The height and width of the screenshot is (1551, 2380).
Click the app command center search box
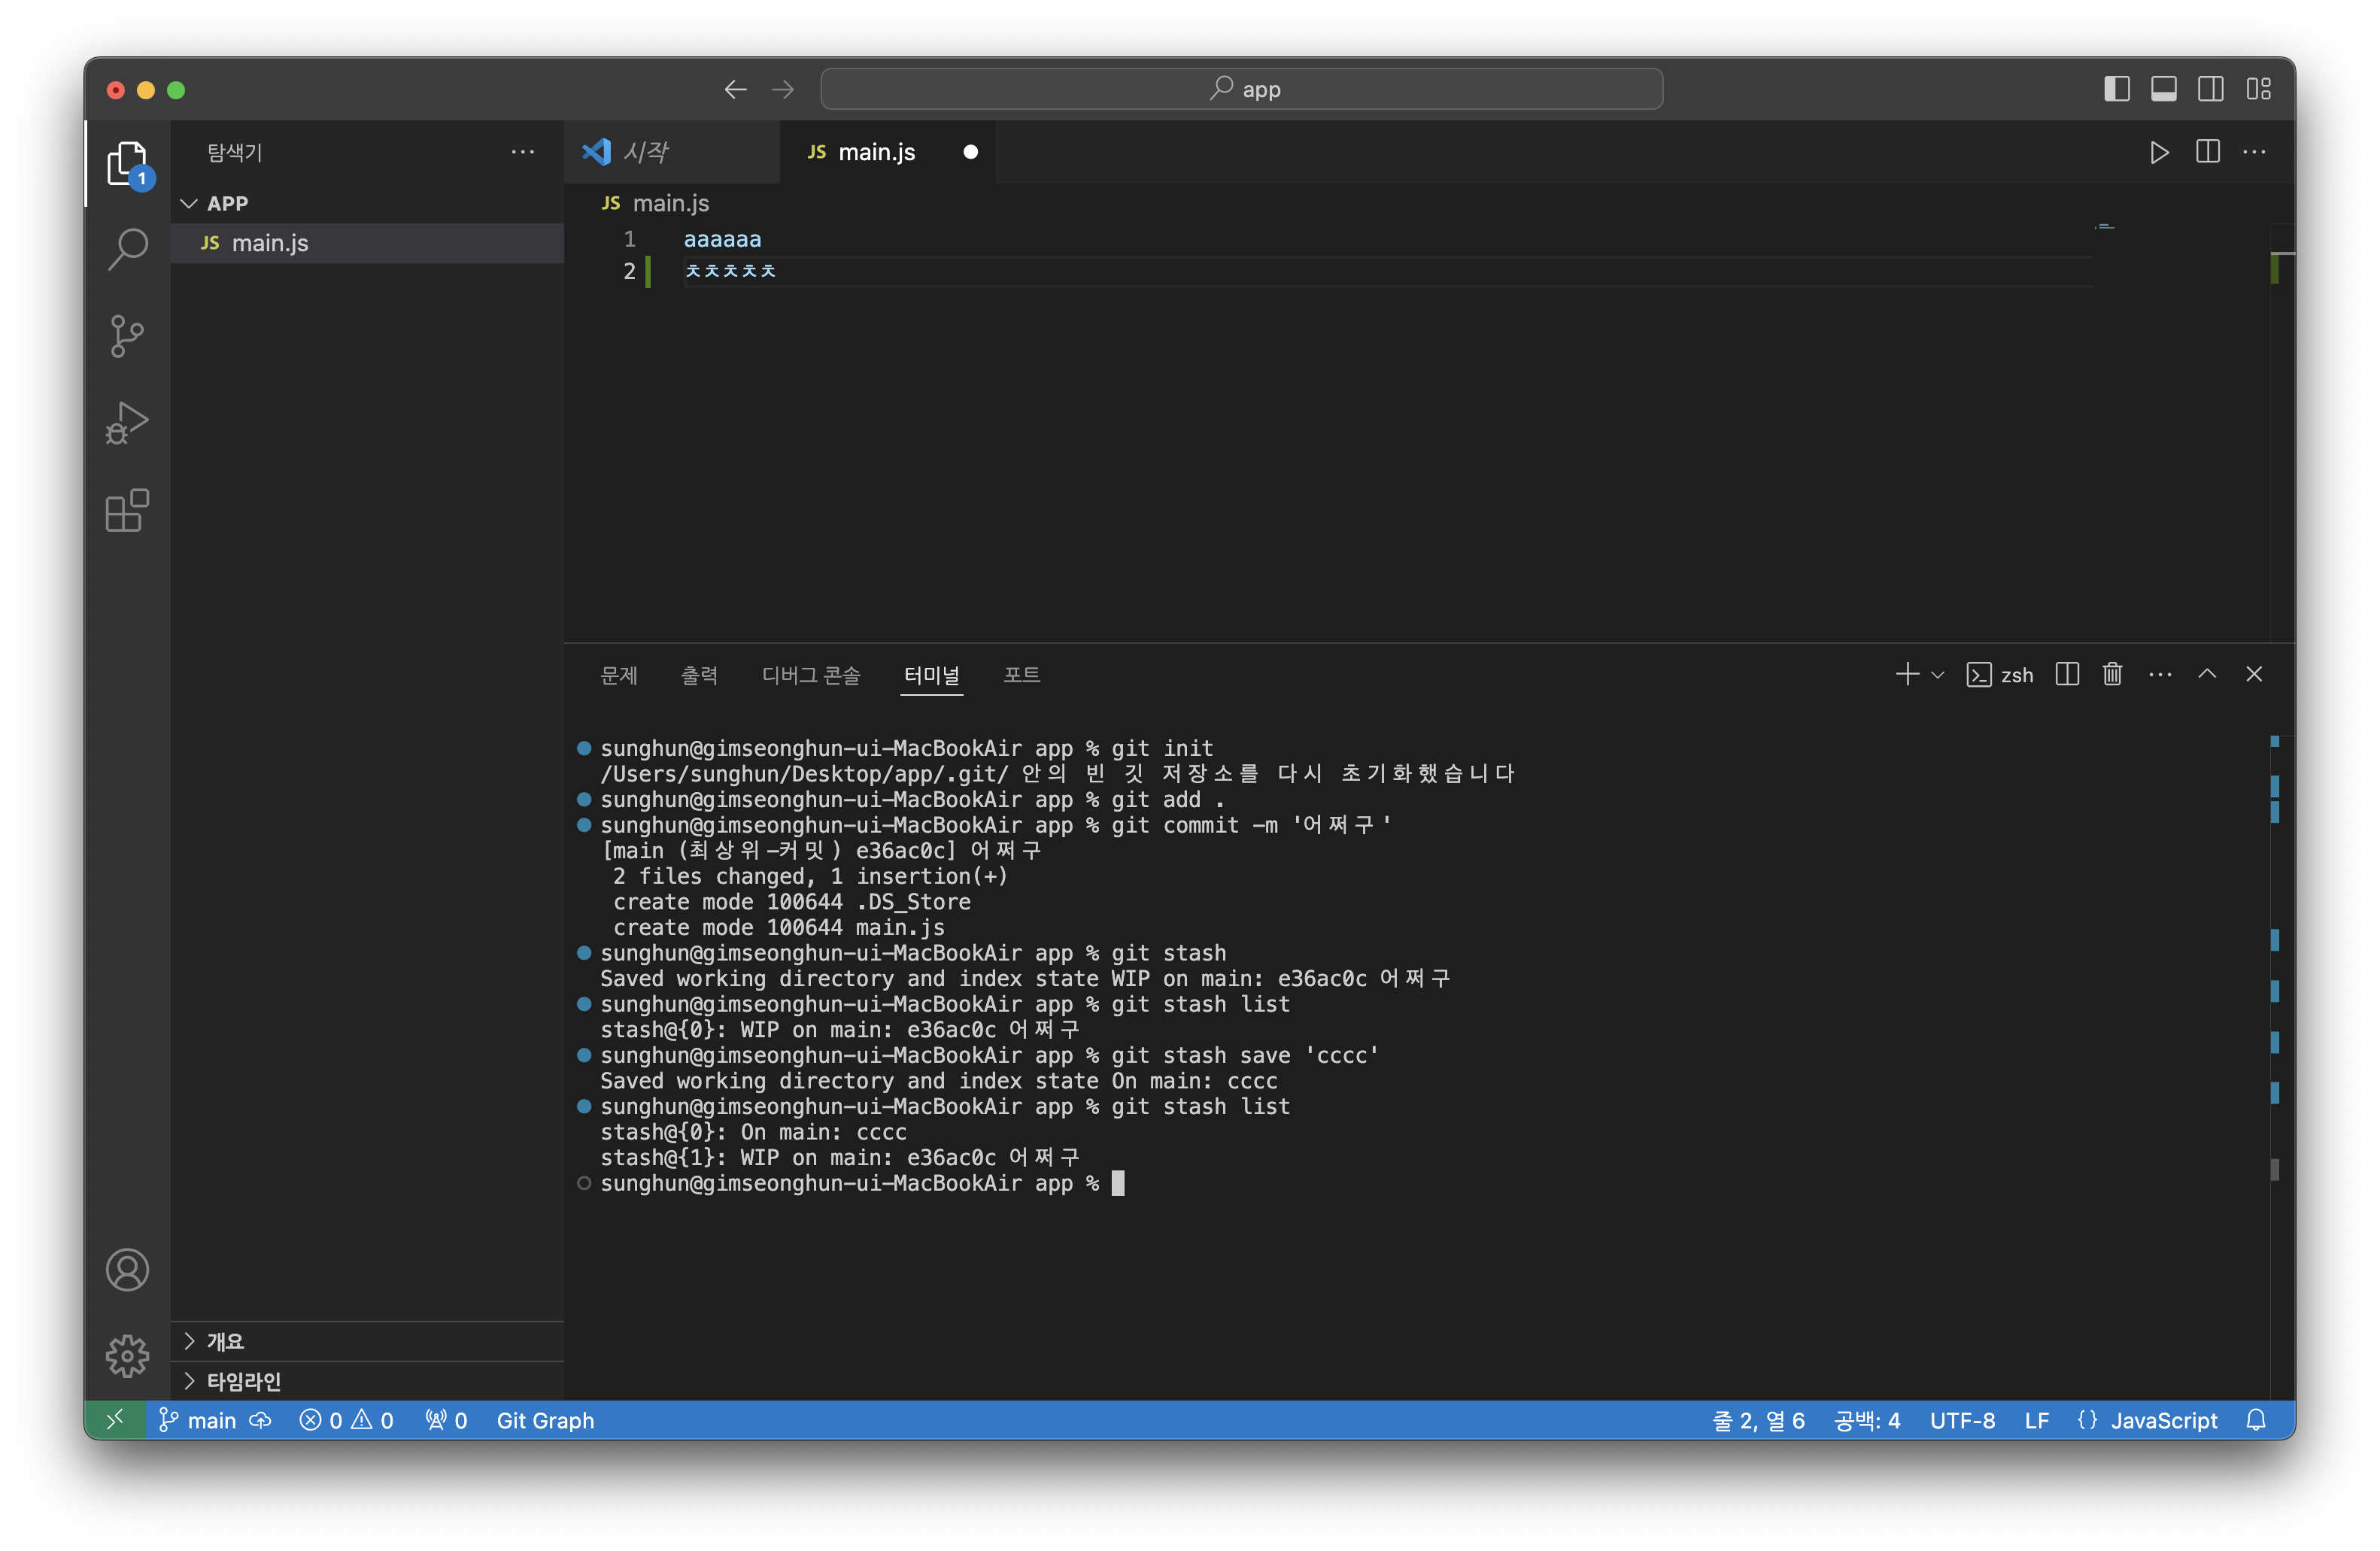coord(1242,89)
